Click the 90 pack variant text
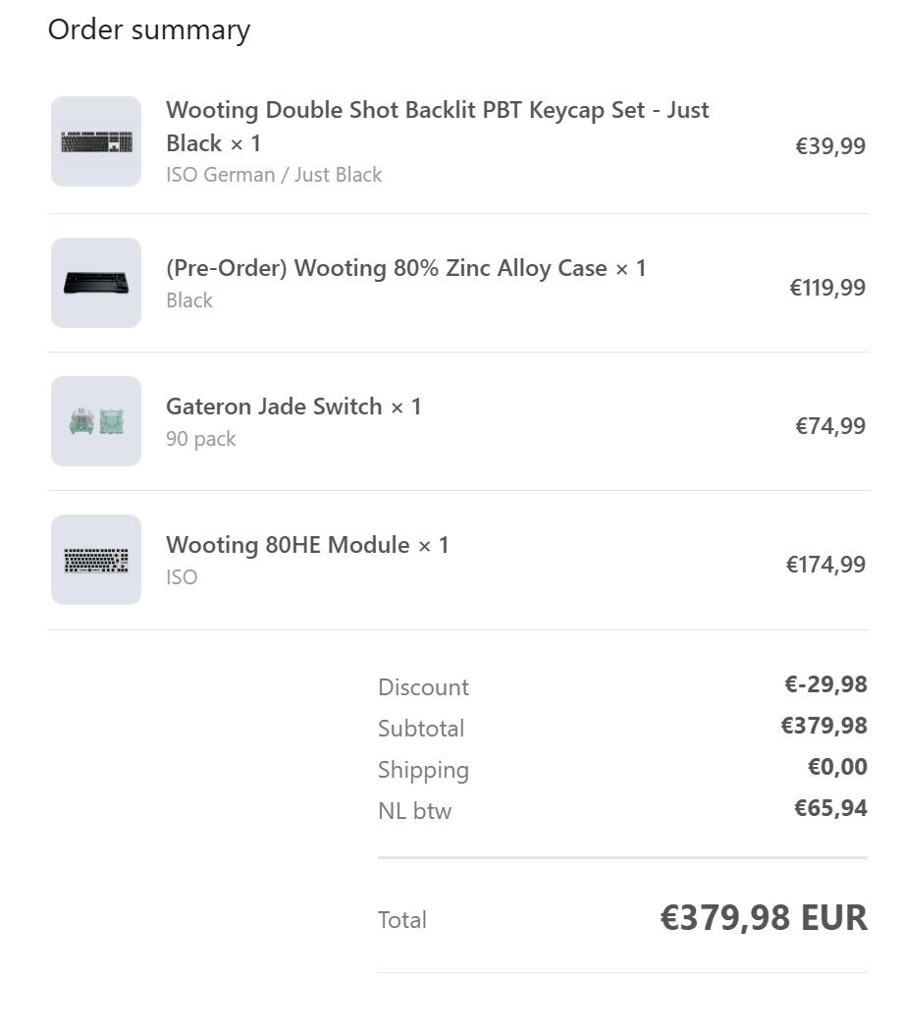 [x=201, y=439]
